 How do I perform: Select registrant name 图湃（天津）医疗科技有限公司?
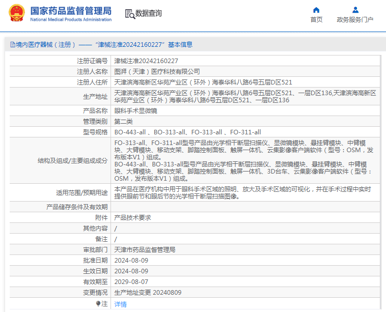coord(157,72)
